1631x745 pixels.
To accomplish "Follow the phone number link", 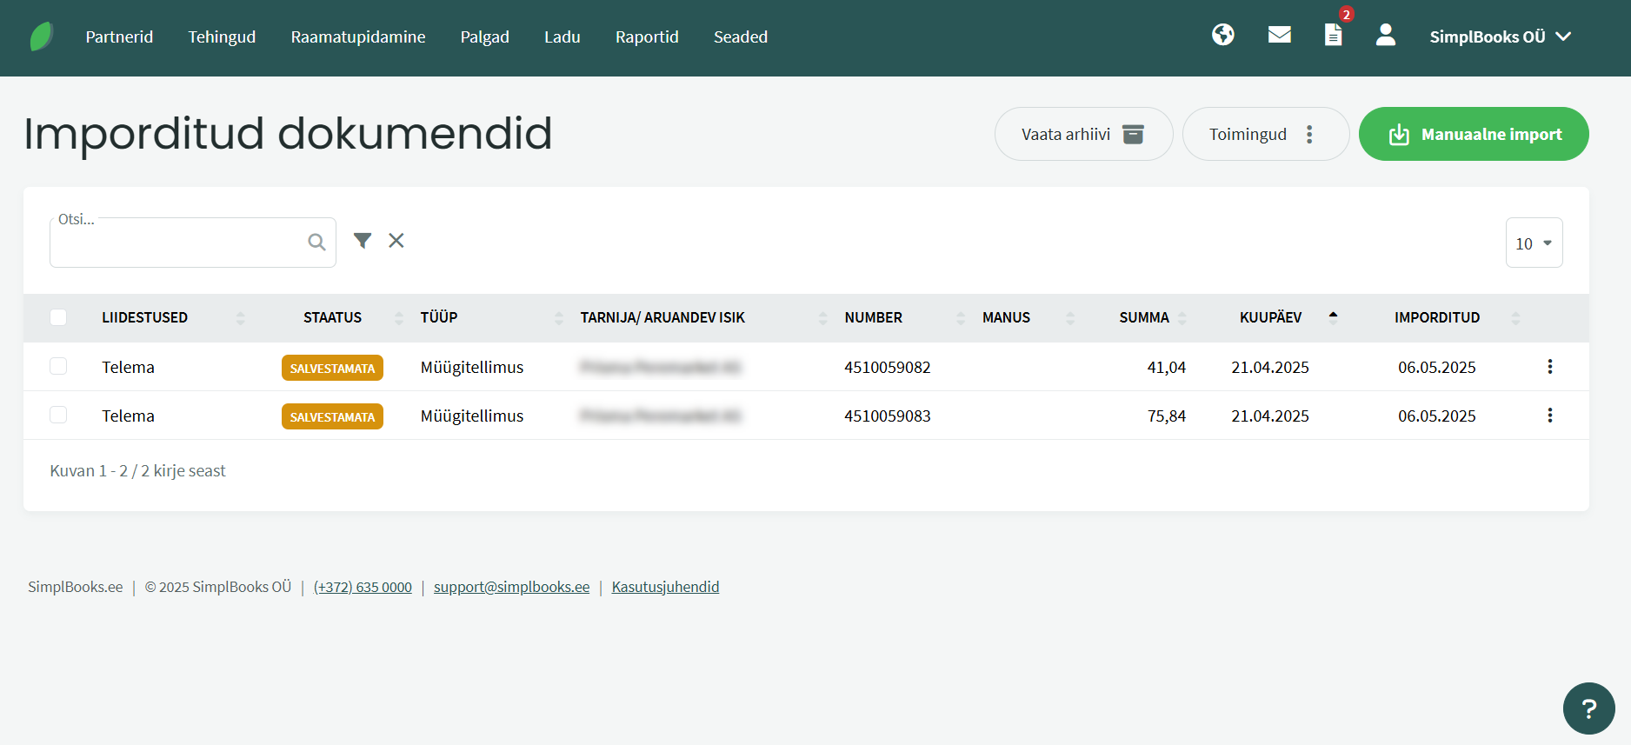I will tap(363, 587).
